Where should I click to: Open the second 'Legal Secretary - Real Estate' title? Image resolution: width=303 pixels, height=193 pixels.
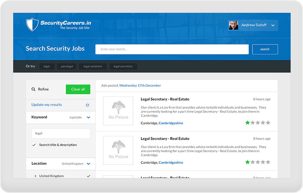coord(165,139)
